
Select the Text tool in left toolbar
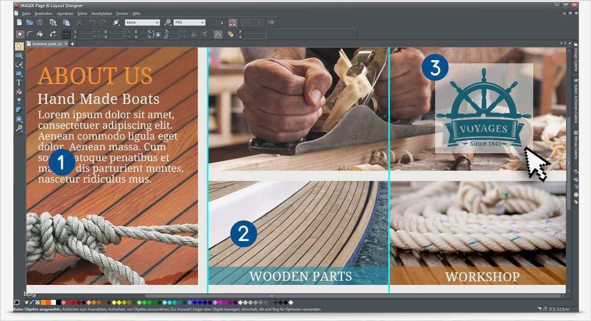point(19,82)
